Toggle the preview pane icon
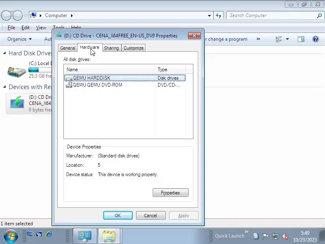The image size is (325, 244). click(x=301, y=39)
